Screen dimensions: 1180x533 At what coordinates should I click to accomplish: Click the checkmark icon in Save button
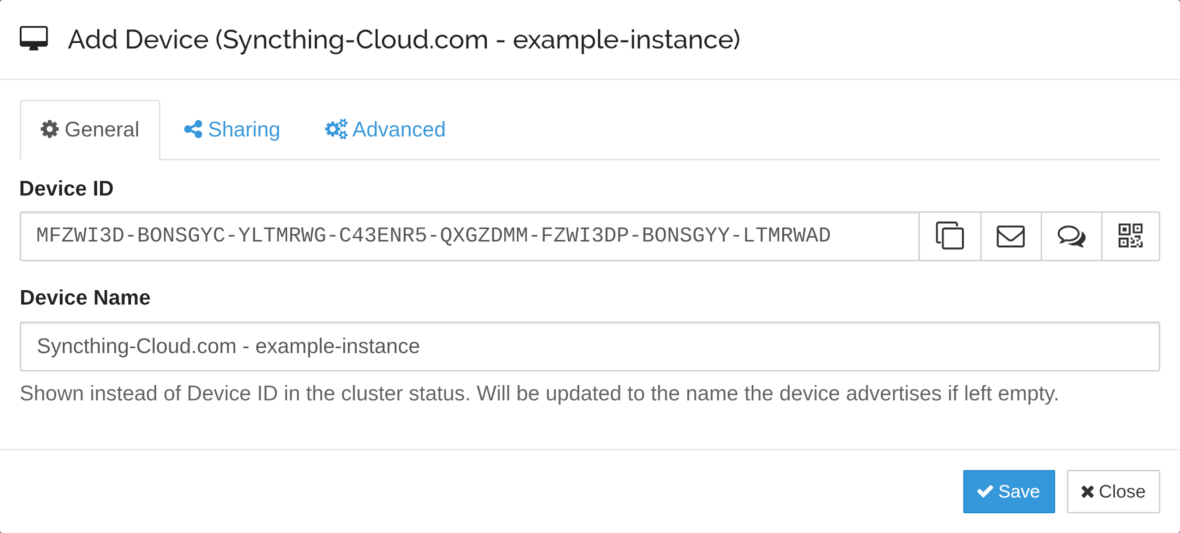click(x=985, y=491)
